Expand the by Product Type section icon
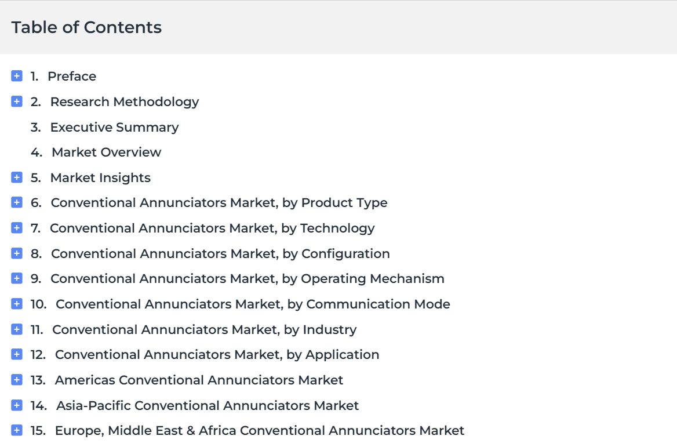 [17, 202]
